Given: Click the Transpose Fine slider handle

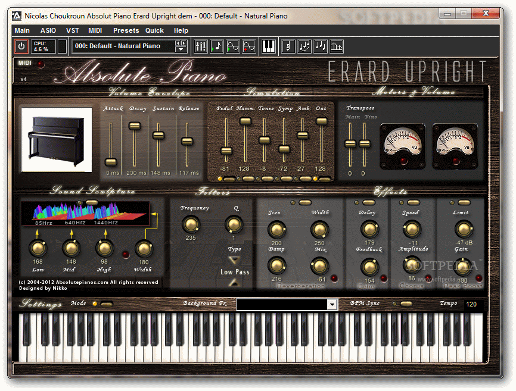Looking at the screenshot, I should coord(364,143).
